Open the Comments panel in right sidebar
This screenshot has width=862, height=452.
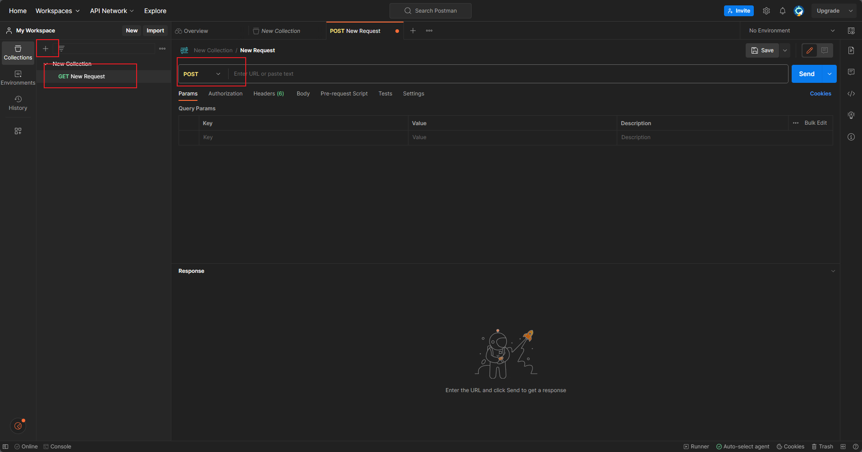[851, 72]
